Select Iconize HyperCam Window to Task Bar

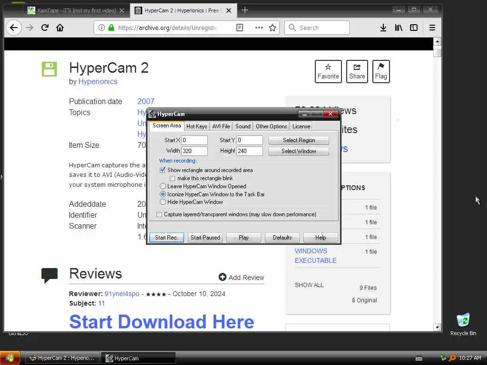tap(163, 194)
